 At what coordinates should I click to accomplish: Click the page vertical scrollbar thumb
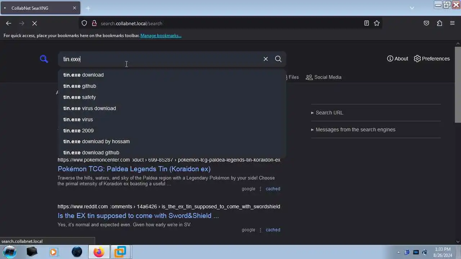click(x=458, y=85)
